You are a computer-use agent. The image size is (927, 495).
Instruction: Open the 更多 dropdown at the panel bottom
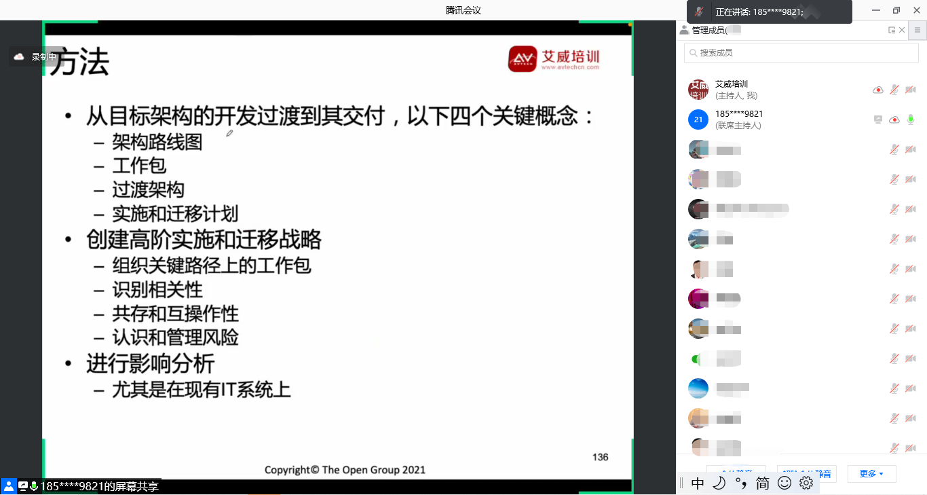[x=871, y=473]
